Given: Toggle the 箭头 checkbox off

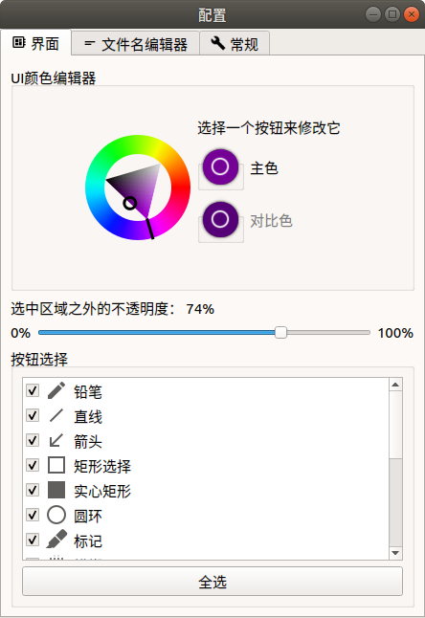Looking at the screenshot, I should [33, 440].
